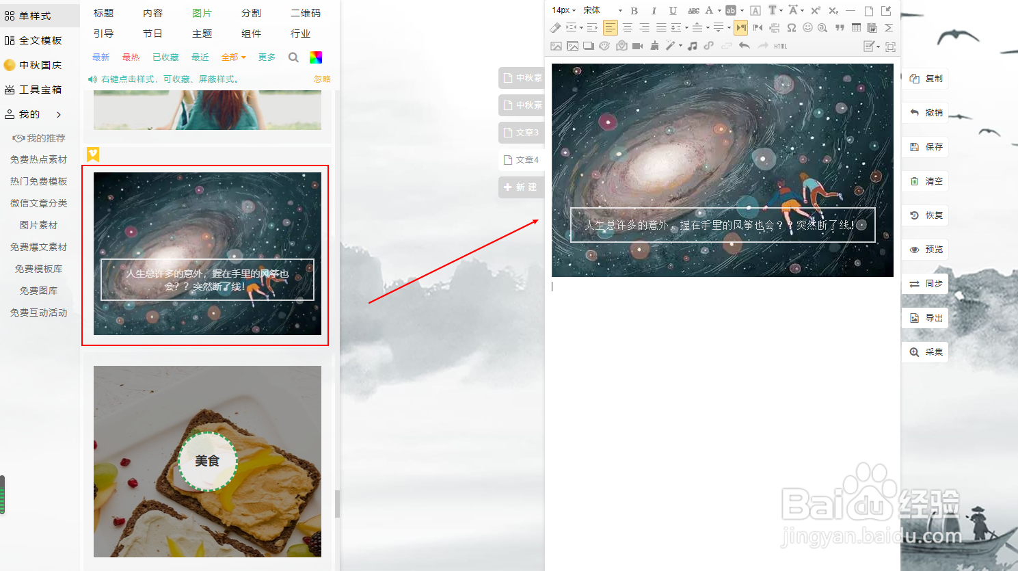Open the palette color scheme icon
This screenshot has width=1018, height=571.
(604, 46)
